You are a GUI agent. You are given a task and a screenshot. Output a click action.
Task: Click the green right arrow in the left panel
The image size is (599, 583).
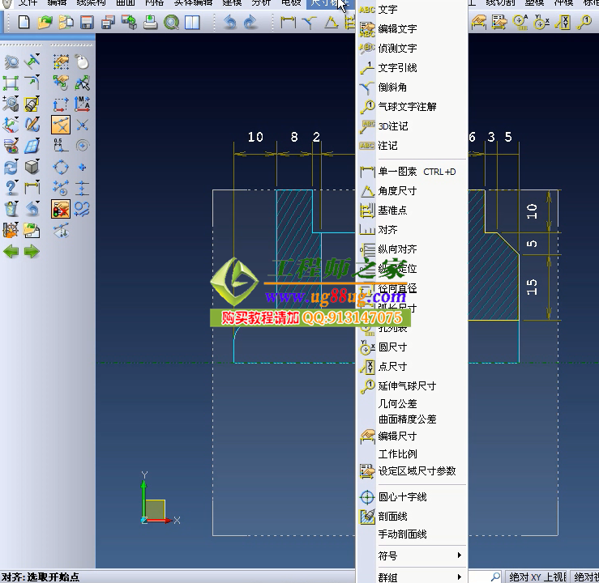tap(32, 251)
